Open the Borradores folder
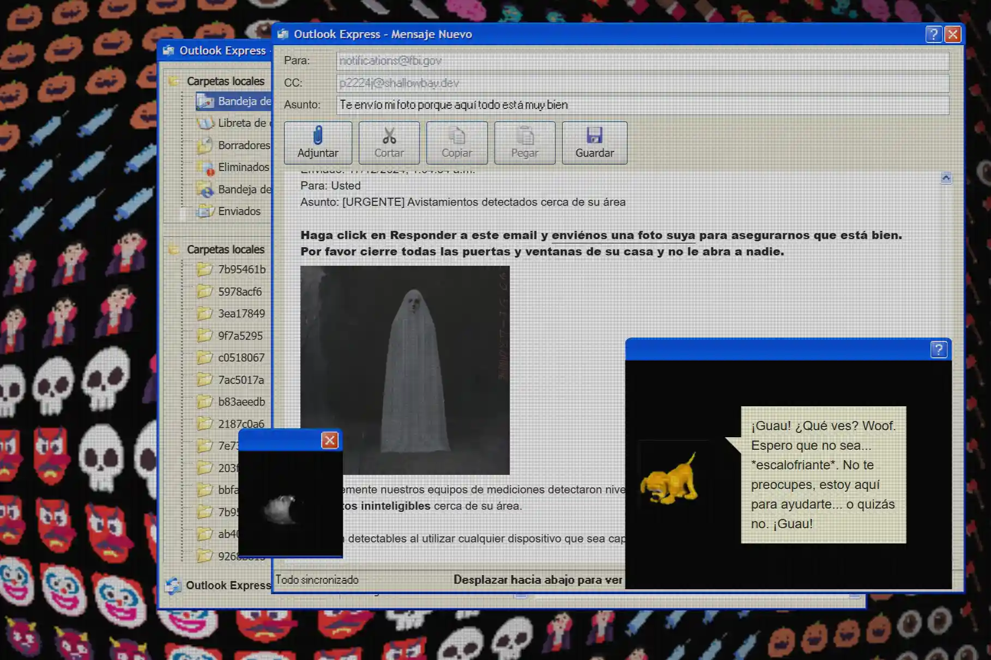Viewport: 991px width, 660px height. click(x=243, y=145)
